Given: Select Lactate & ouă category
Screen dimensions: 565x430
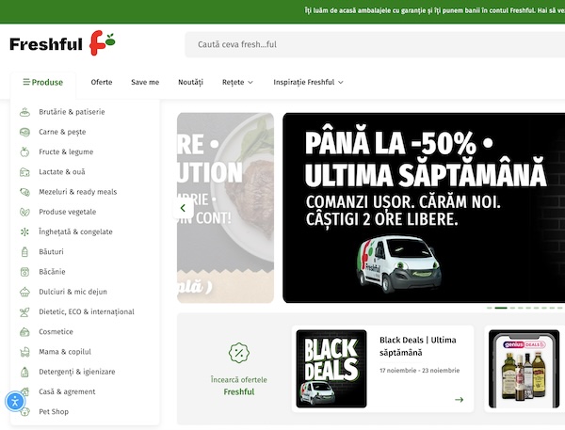Looking at the screenshot, I should [62, 171].
